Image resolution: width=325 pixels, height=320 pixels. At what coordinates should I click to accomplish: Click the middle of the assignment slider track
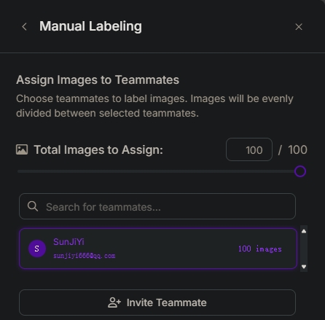coord(159,171)
